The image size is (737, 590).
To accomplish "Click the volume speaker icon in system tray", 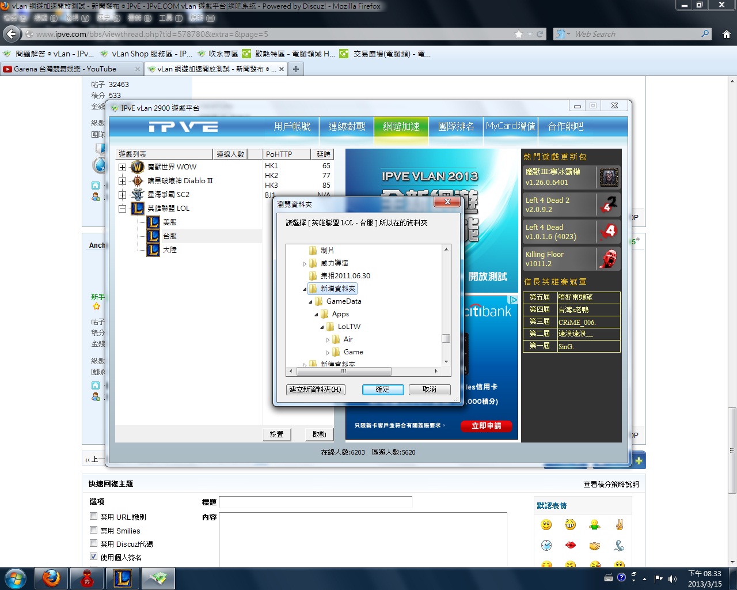I will coord(672,578).
